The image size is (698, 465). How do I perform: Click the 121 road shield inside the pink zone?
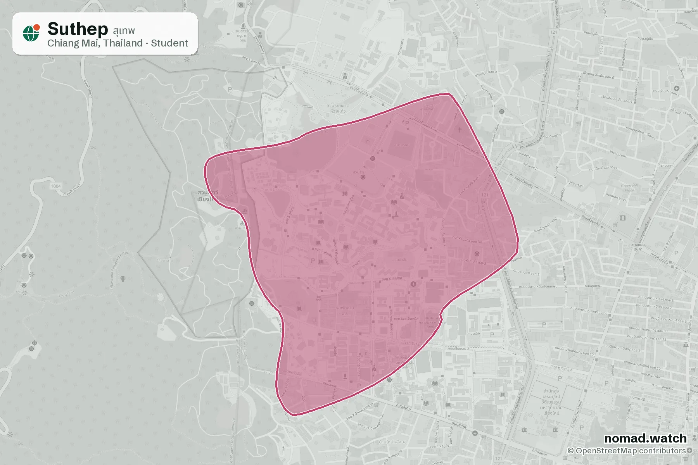pyautogui.click(x=485, y=195)
